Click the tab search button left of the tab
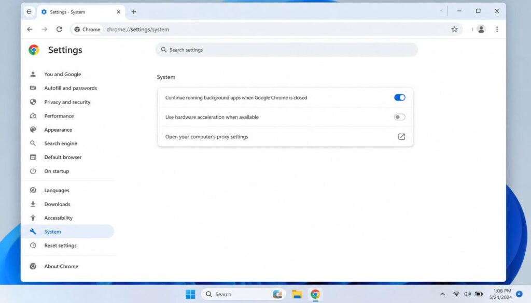The height and width of the screenshot is (303, 531). (29, 12)
